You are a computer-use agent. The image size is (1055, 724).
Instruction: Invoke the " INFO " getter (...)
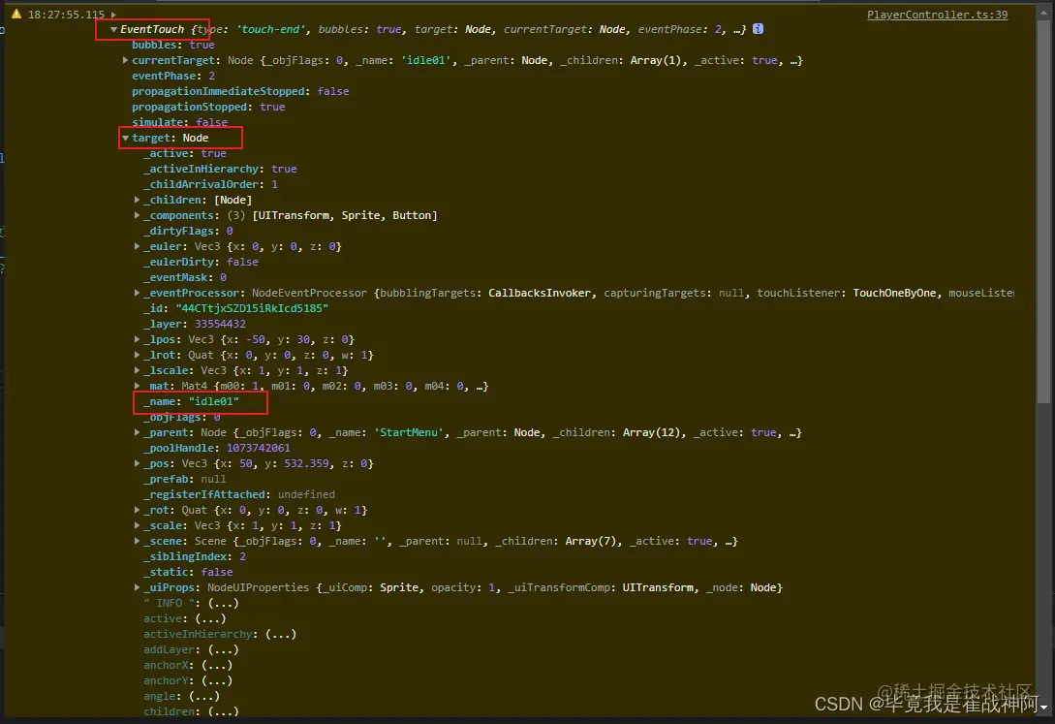point(224,603)
